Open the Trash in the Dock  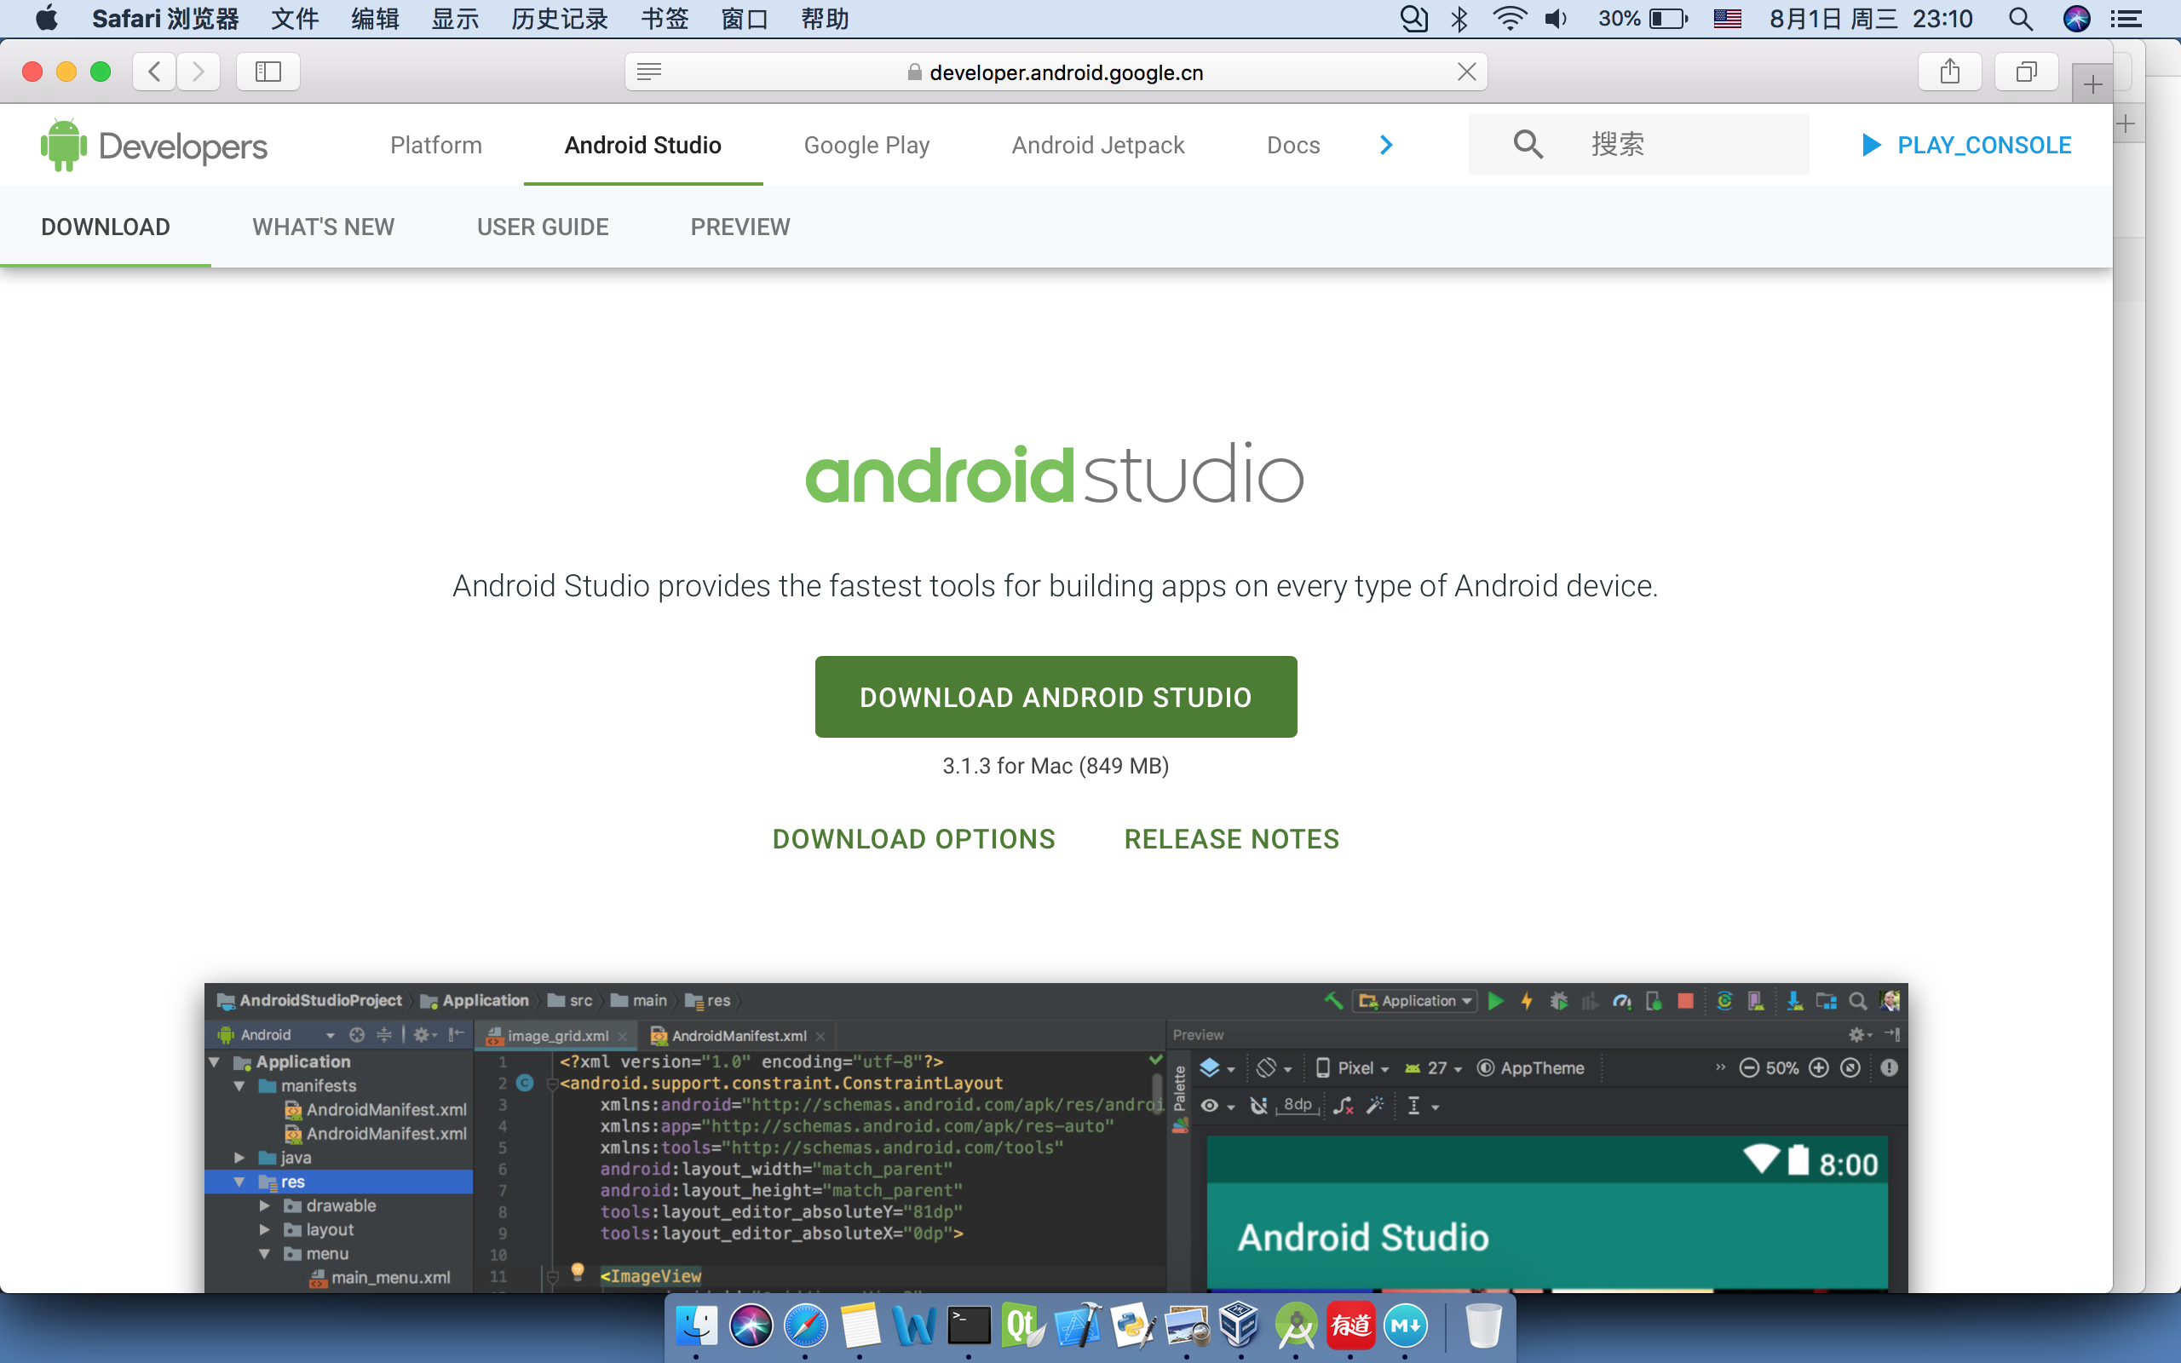pos(1482,1326)
